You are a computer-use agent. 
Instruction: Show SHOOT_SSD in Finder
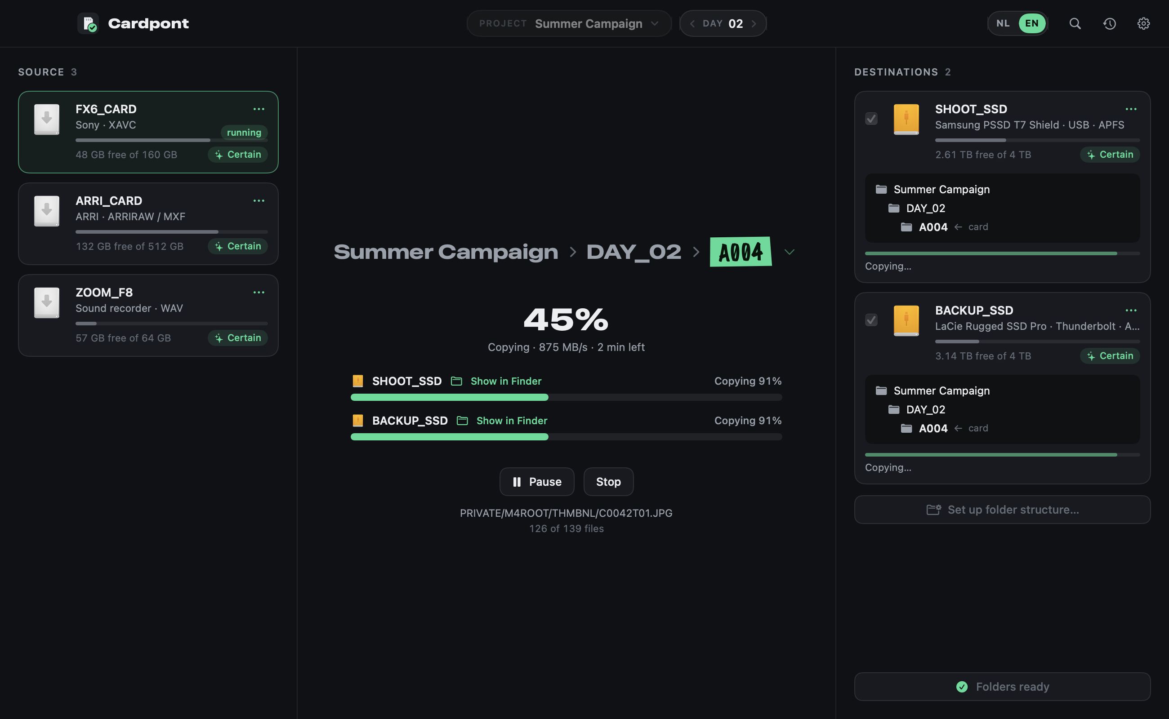tap(496, 381)
